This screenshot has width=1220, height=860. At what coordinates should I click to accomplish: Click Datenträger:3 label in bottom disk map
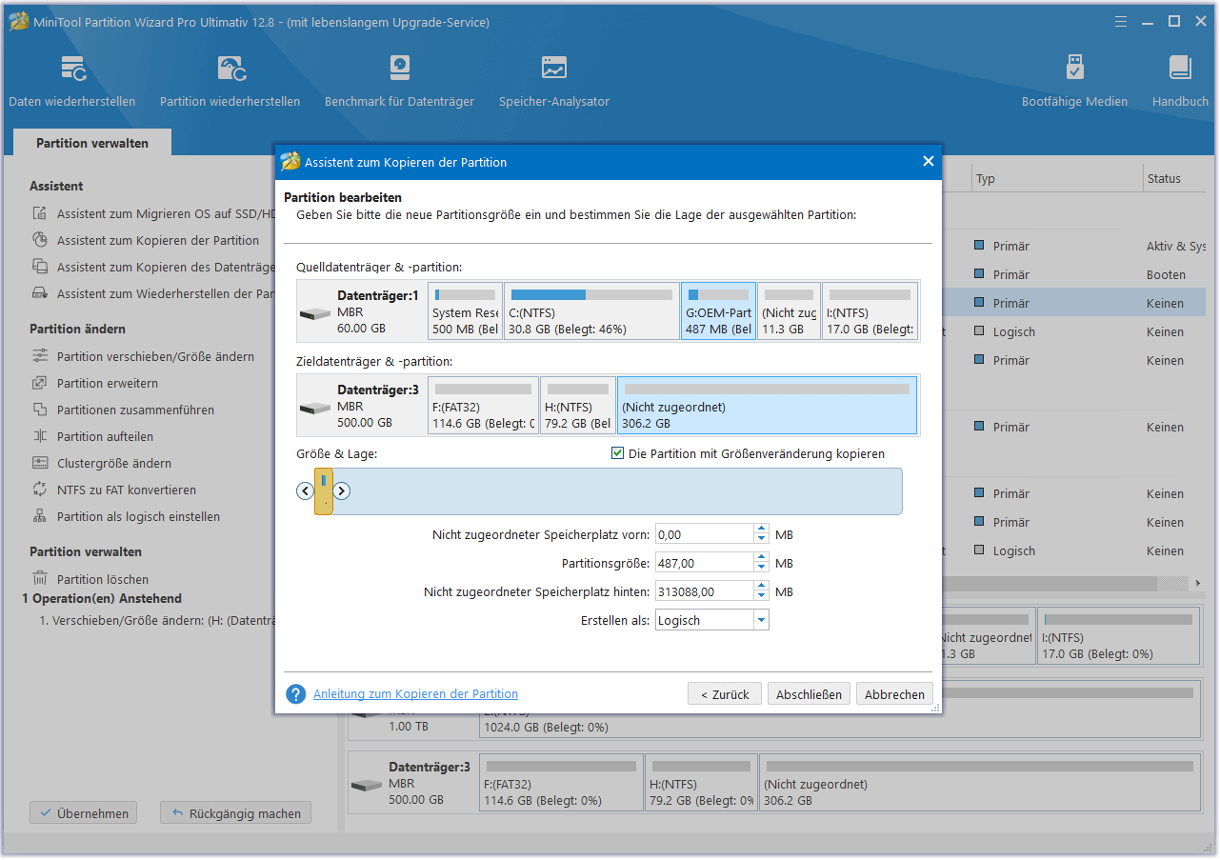(x=430, y=767)
